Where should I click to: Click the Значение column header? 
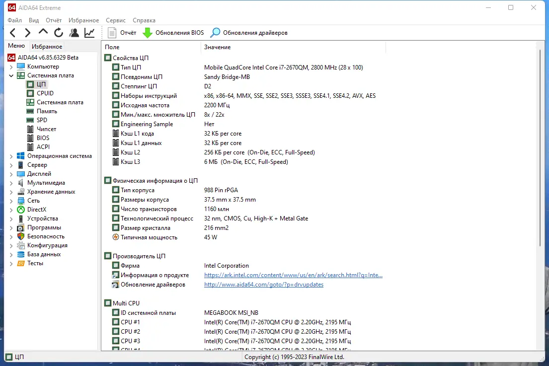(294, 47)
